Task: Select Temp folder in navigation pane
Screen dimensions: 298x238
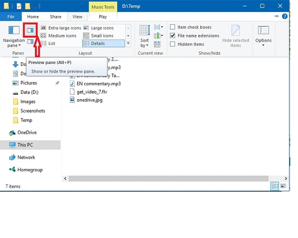Action: point(26,120)
